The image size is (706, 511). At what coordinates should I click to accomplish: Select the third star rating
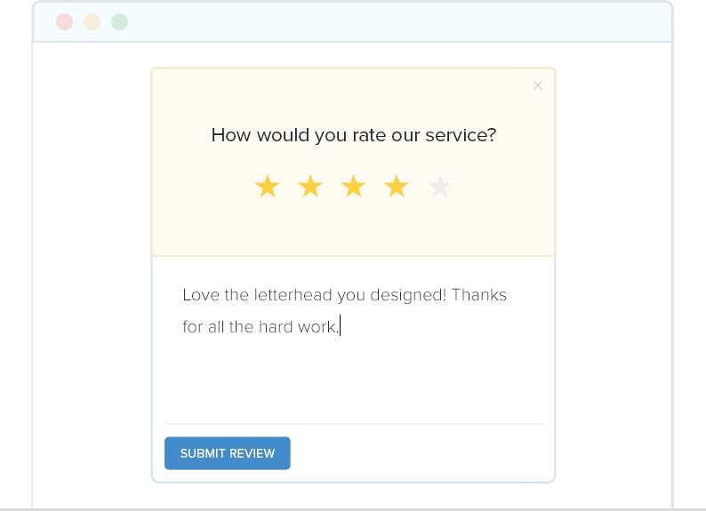(353, 187)
